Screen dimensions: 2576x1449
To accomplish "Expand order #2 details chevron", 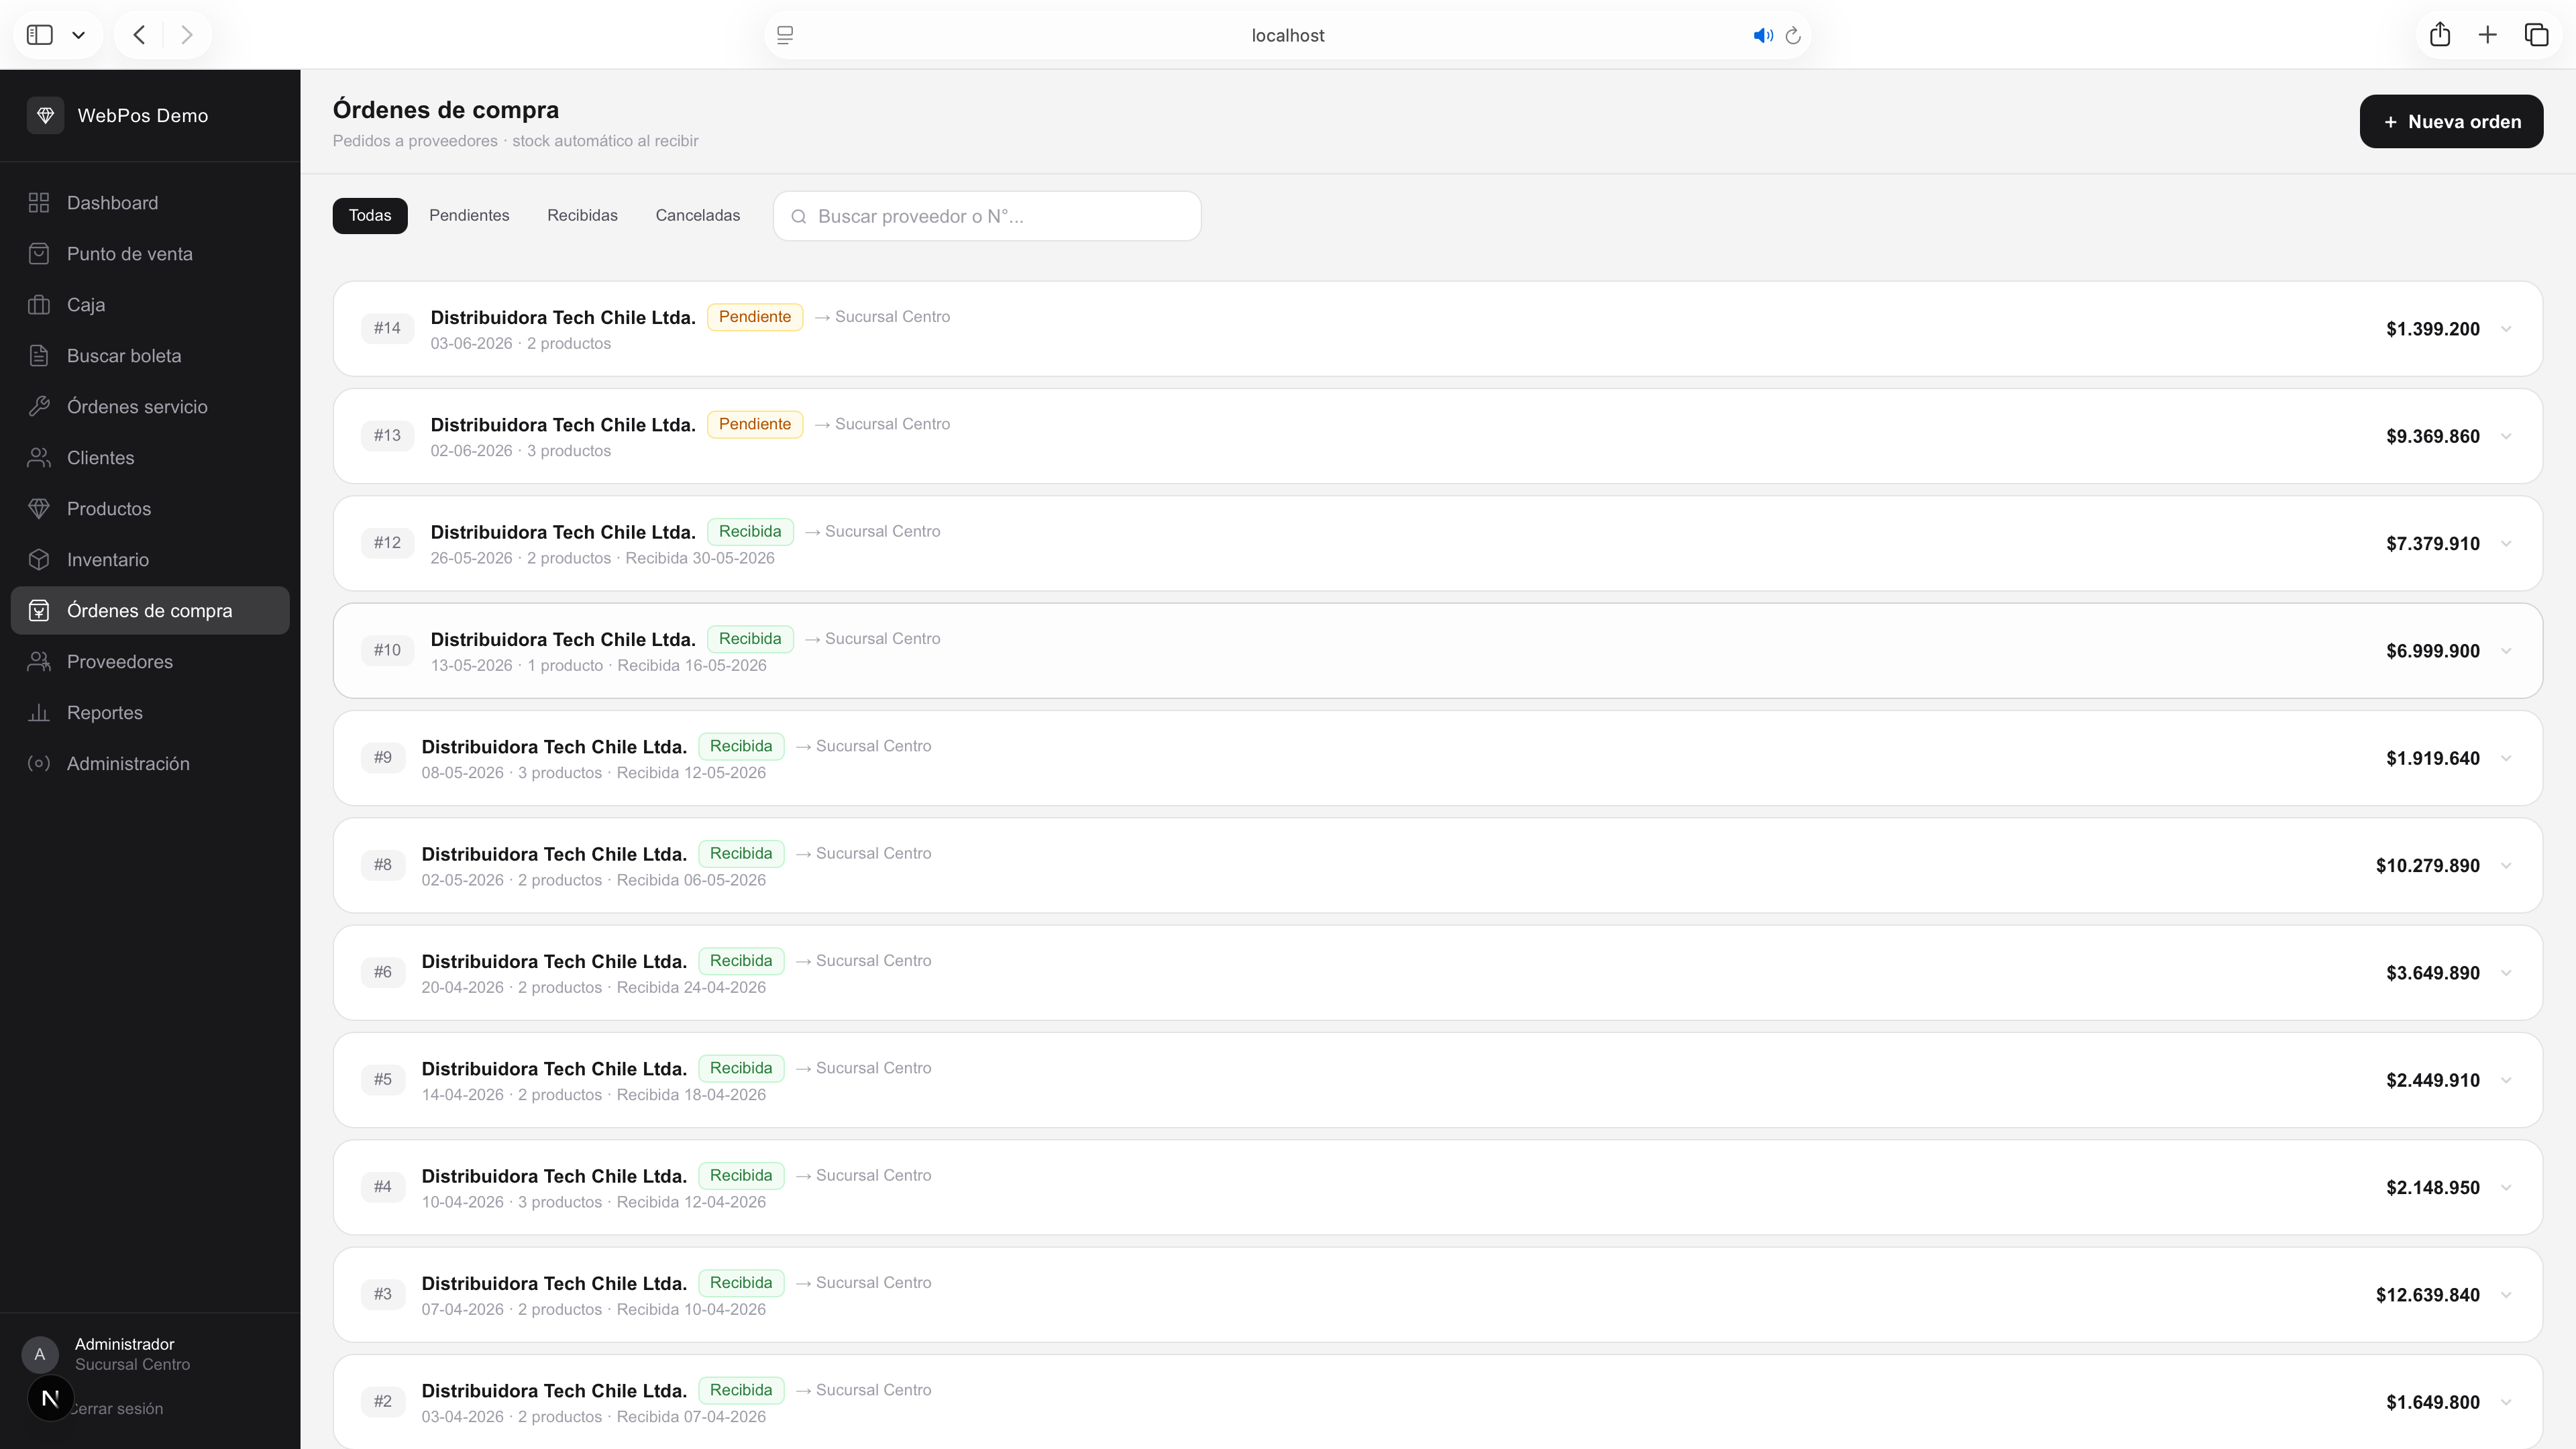I will (x=2506, y=1402).
